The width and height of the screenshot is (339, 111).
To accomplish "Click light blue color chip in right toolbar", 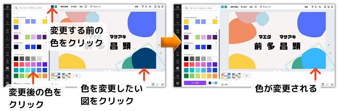I will 222,7.
